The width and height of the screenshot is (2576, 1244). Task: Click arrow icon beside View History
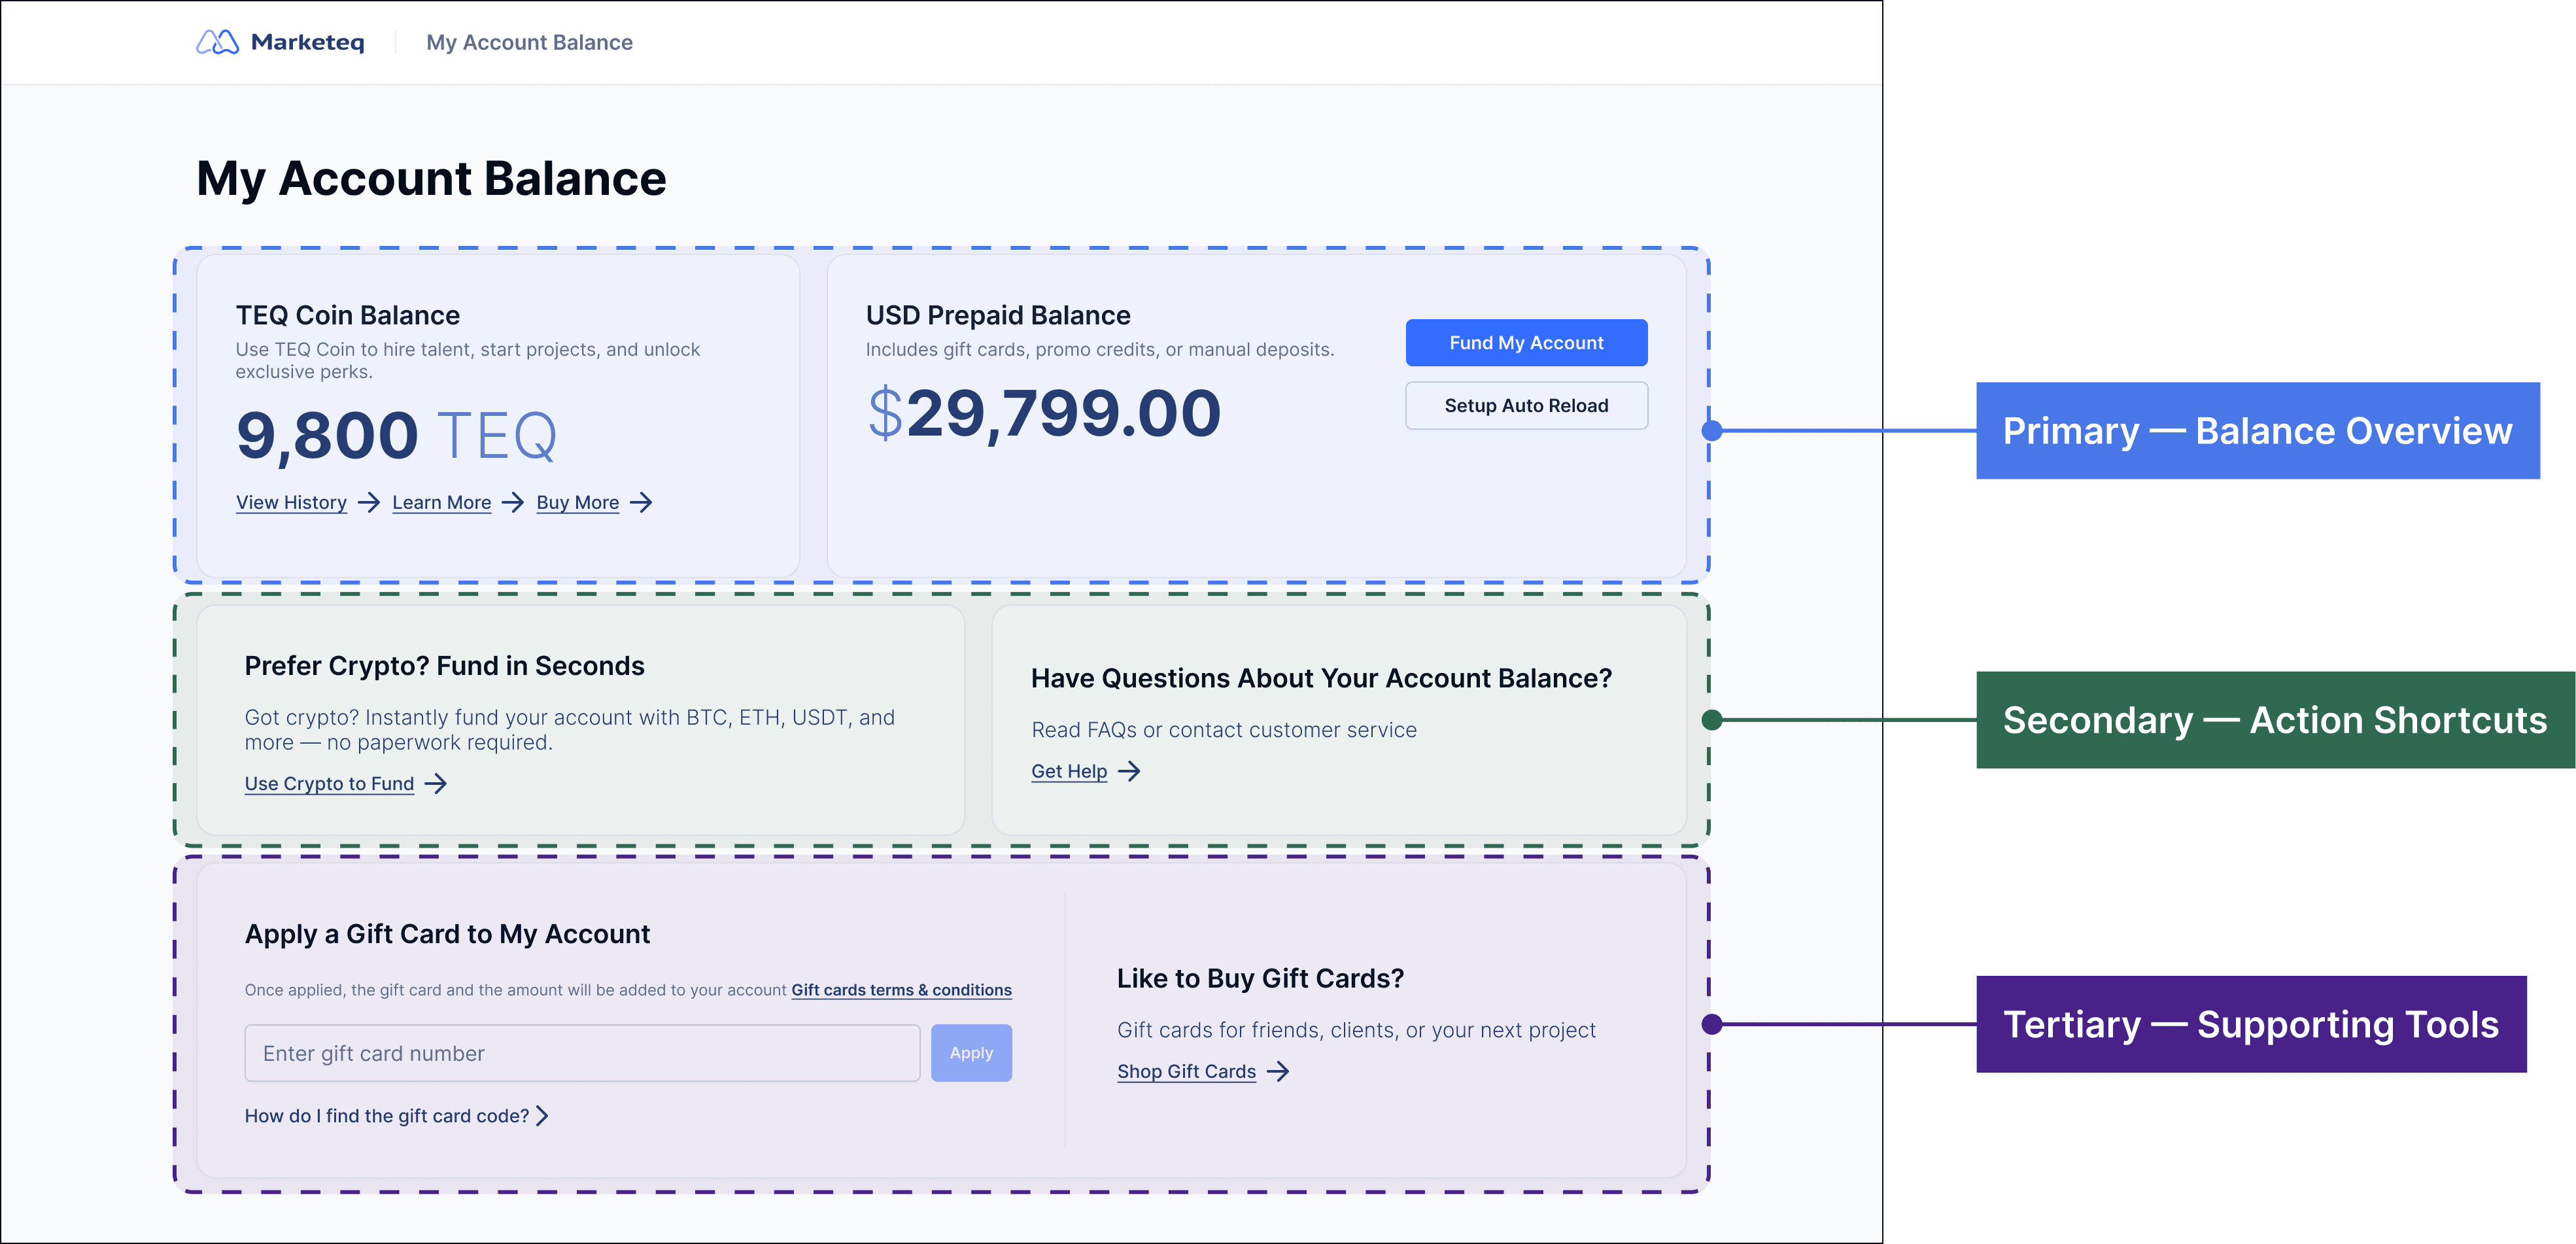pos(369,502)
